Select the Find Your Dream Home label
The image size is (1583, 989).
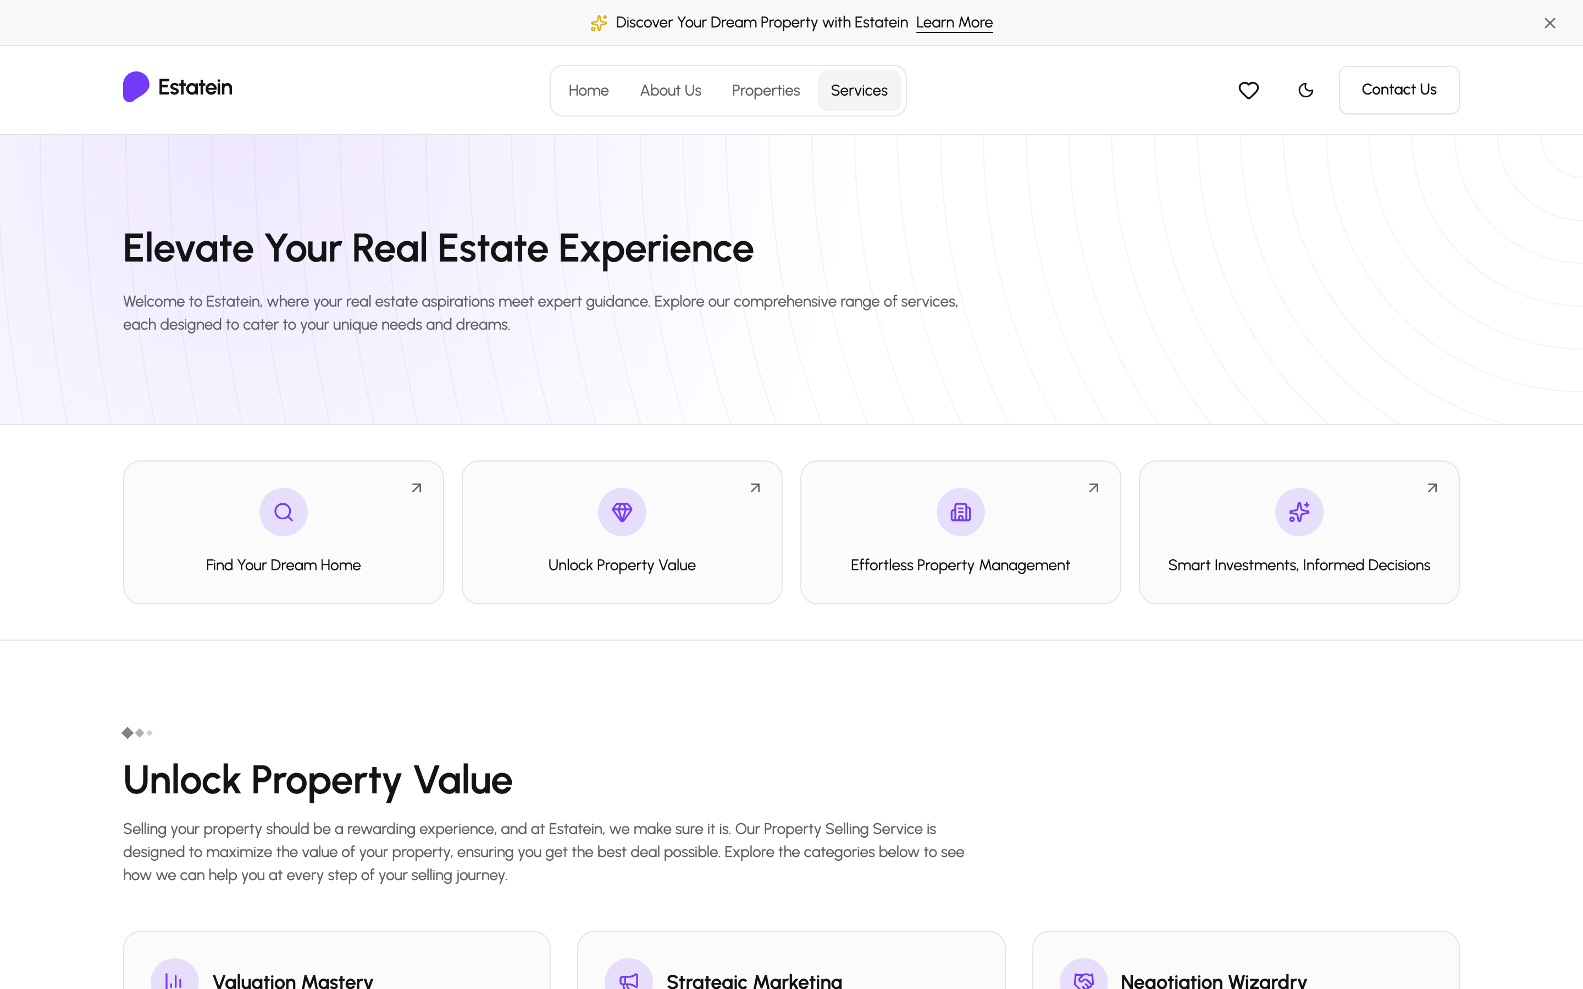point(283,565)
